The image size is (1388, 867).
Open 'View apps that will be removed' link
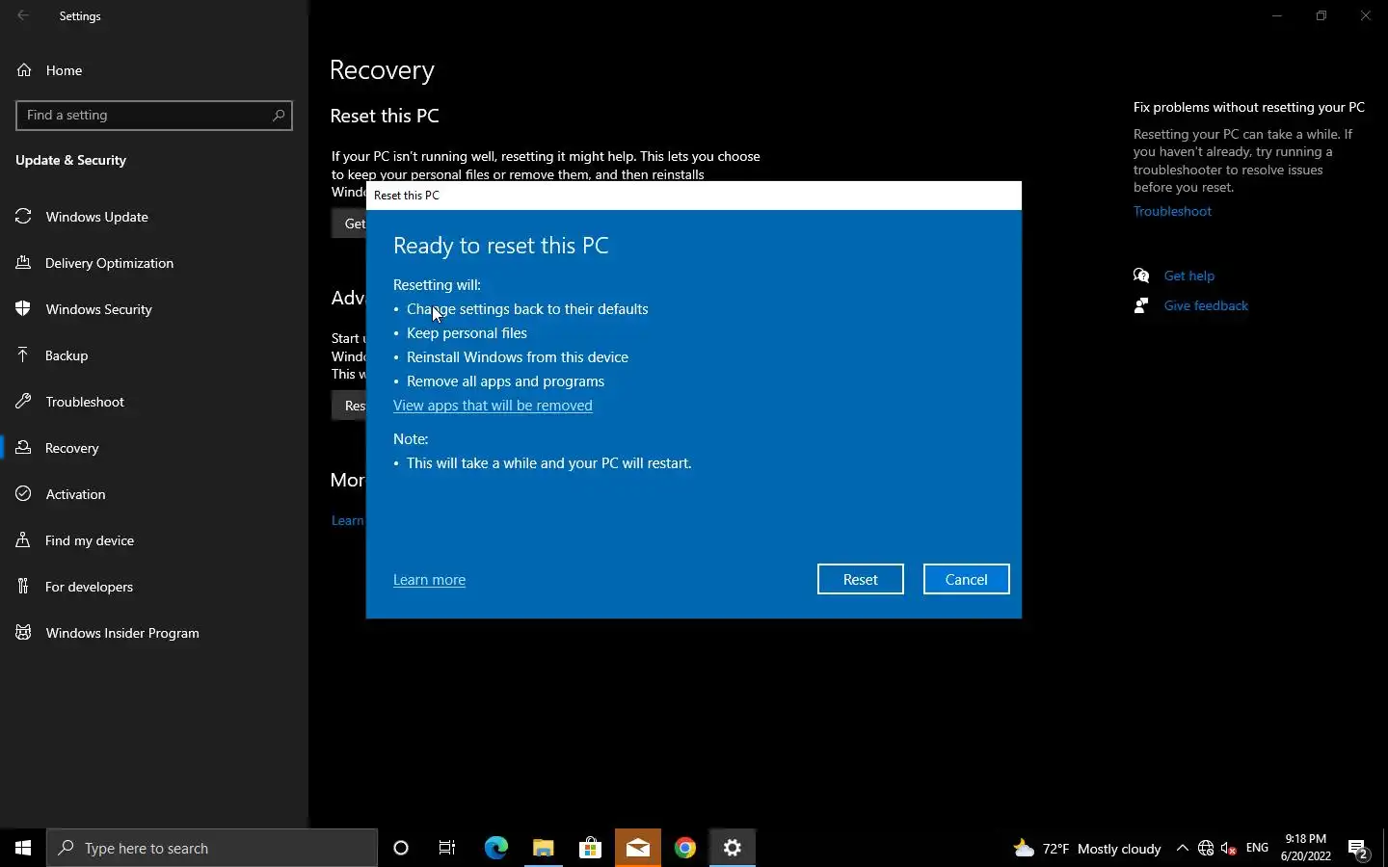pos(493,406)
